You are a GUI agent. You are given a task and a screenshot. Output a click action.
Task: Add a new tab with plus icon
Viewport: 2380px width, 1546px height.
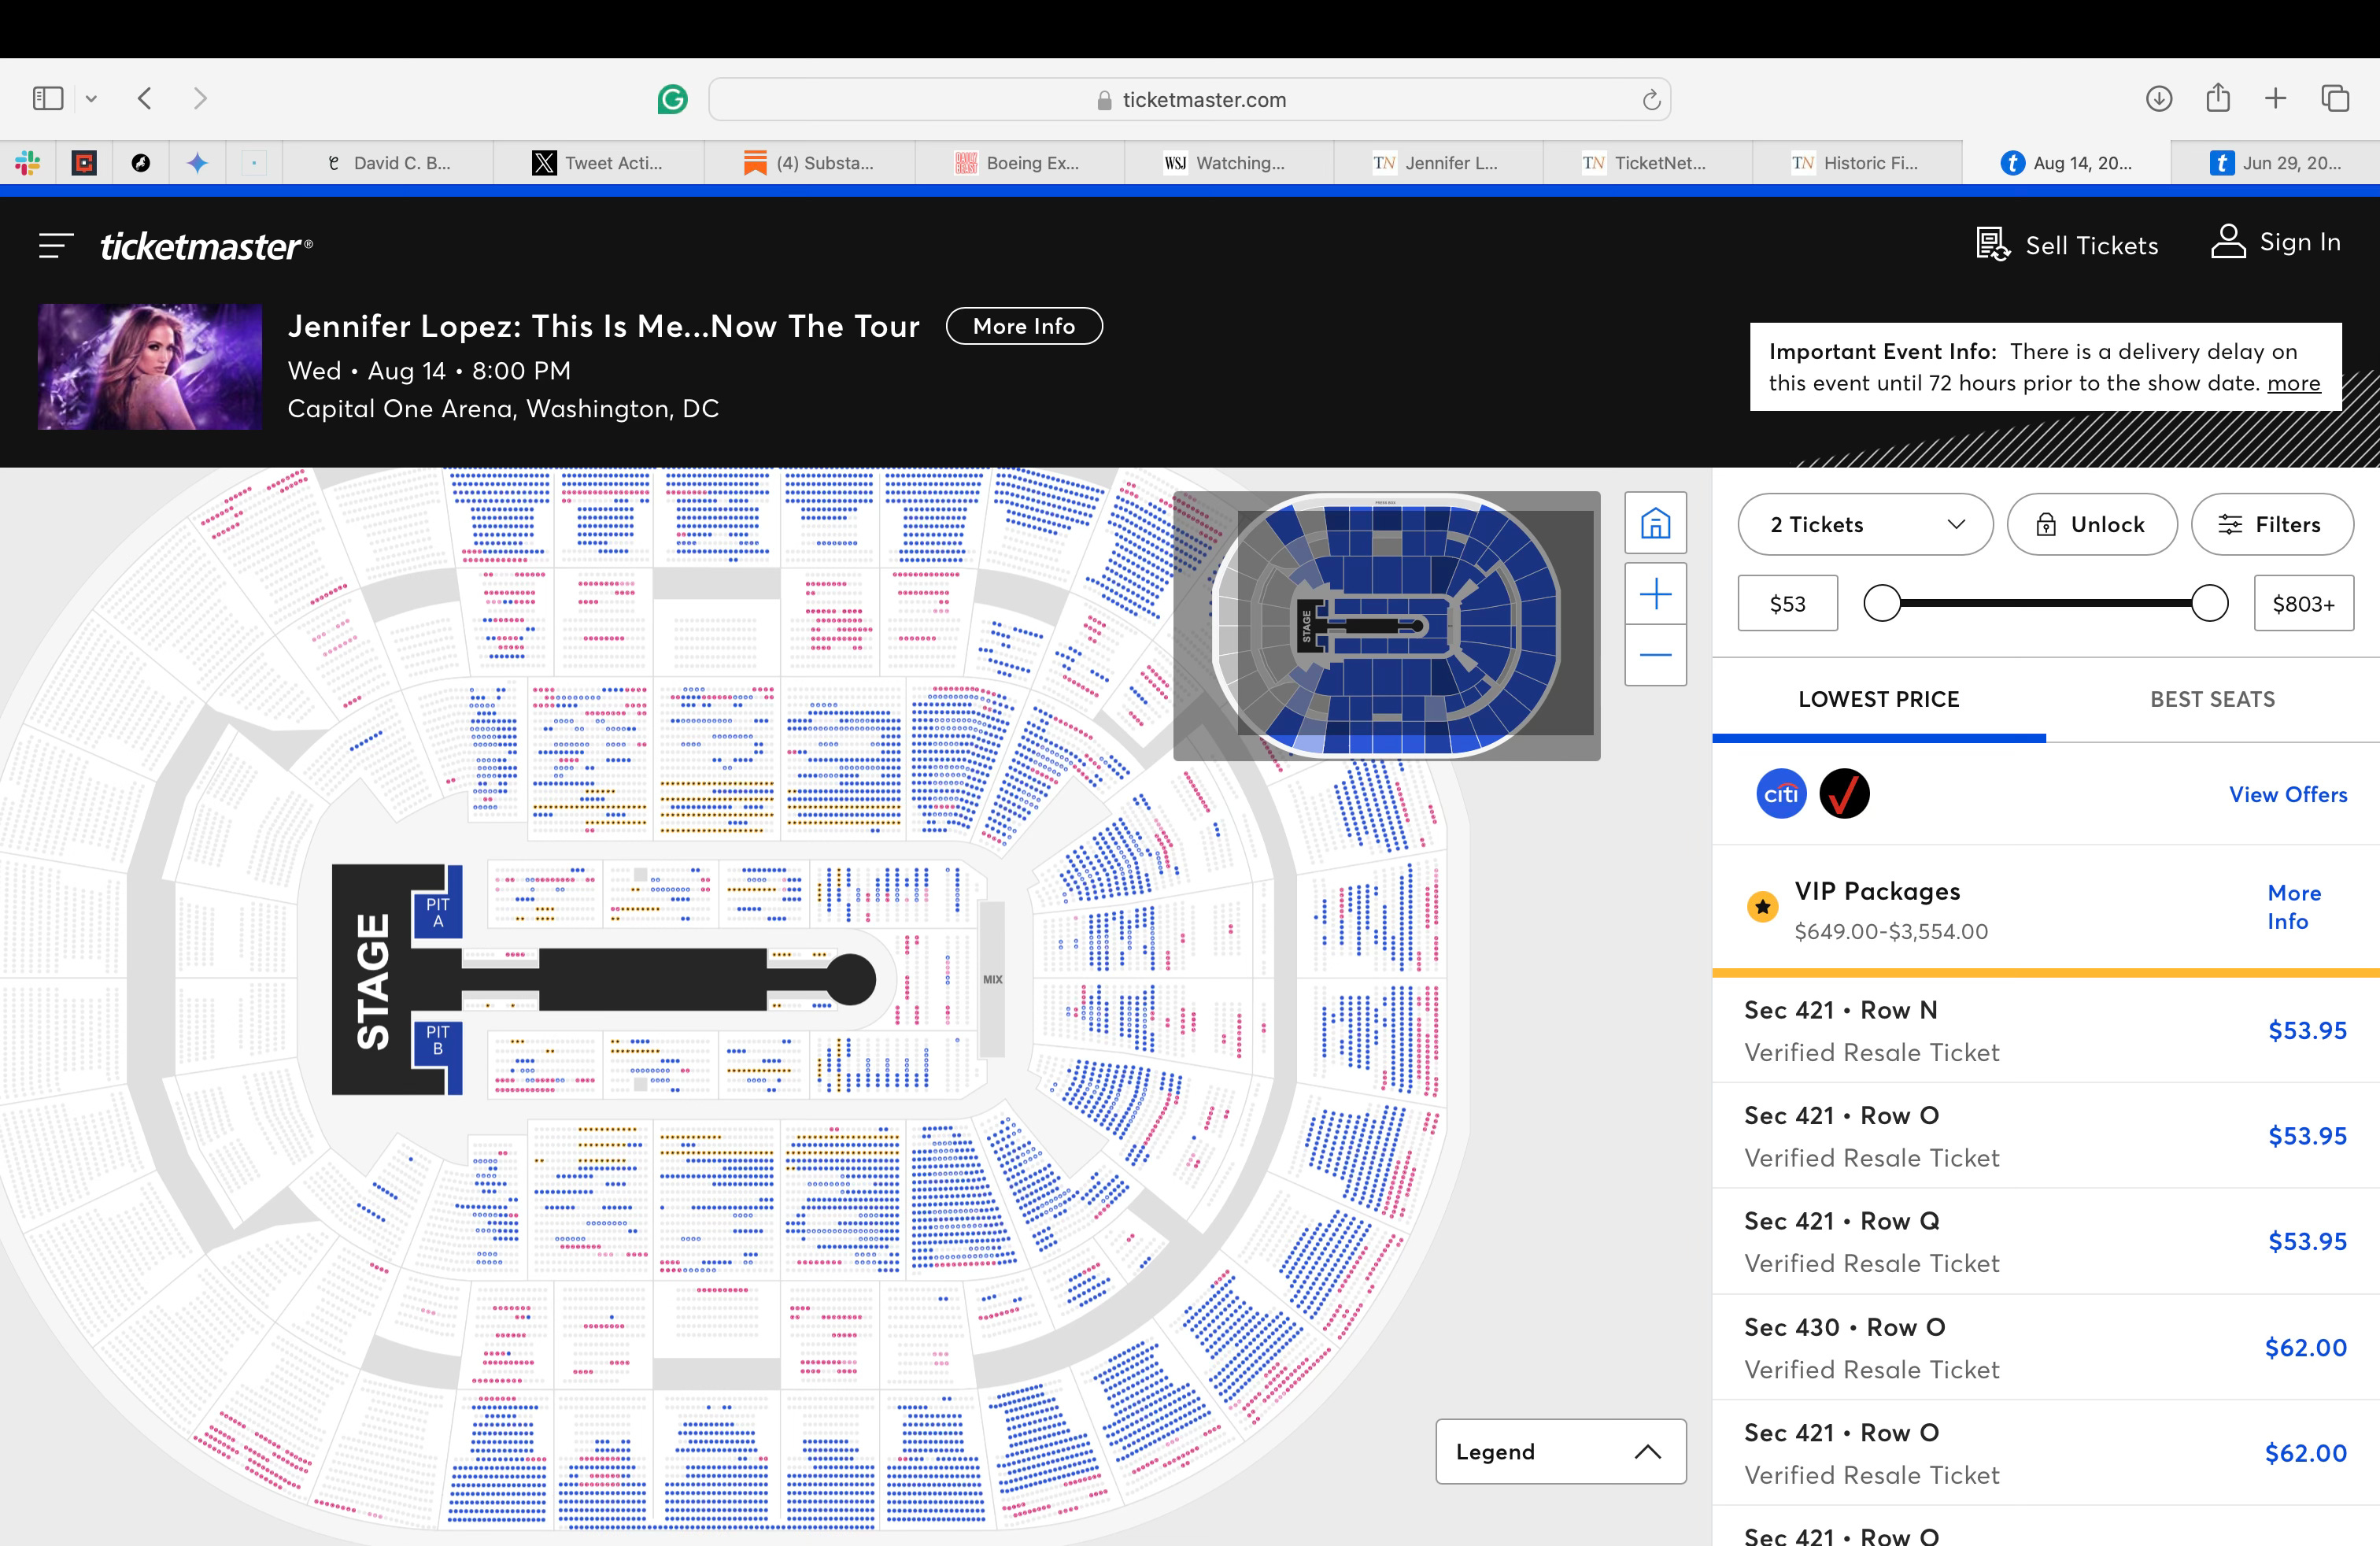2276,98
